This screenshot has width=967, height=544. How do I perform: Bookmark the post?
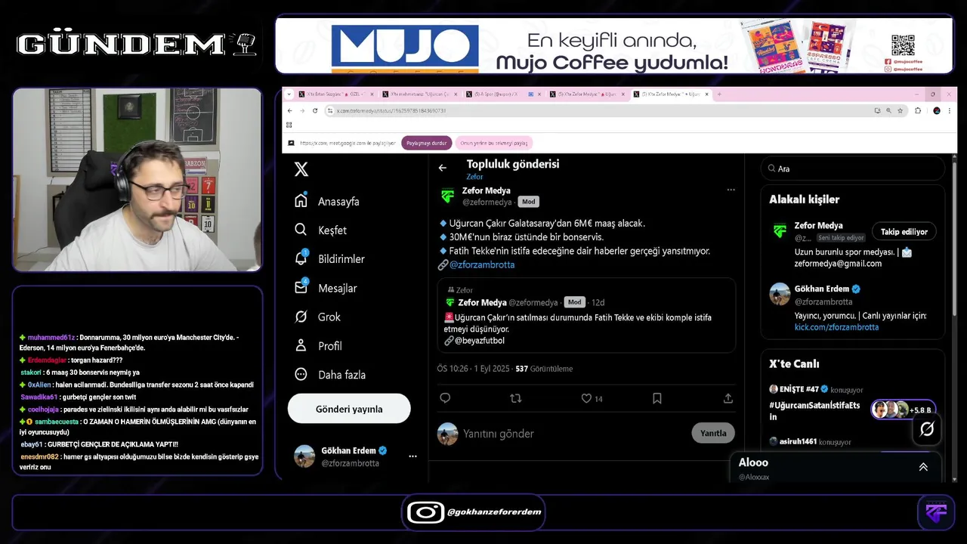click(657, 398)
